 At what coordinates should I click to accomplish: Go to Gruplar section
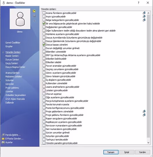[9, 46]
